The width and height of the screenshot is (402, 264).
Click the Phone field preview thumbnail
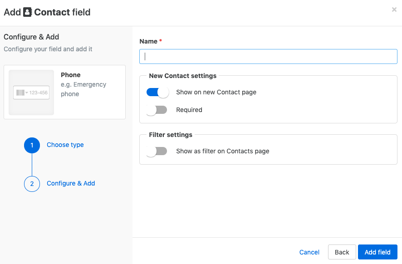31,92
